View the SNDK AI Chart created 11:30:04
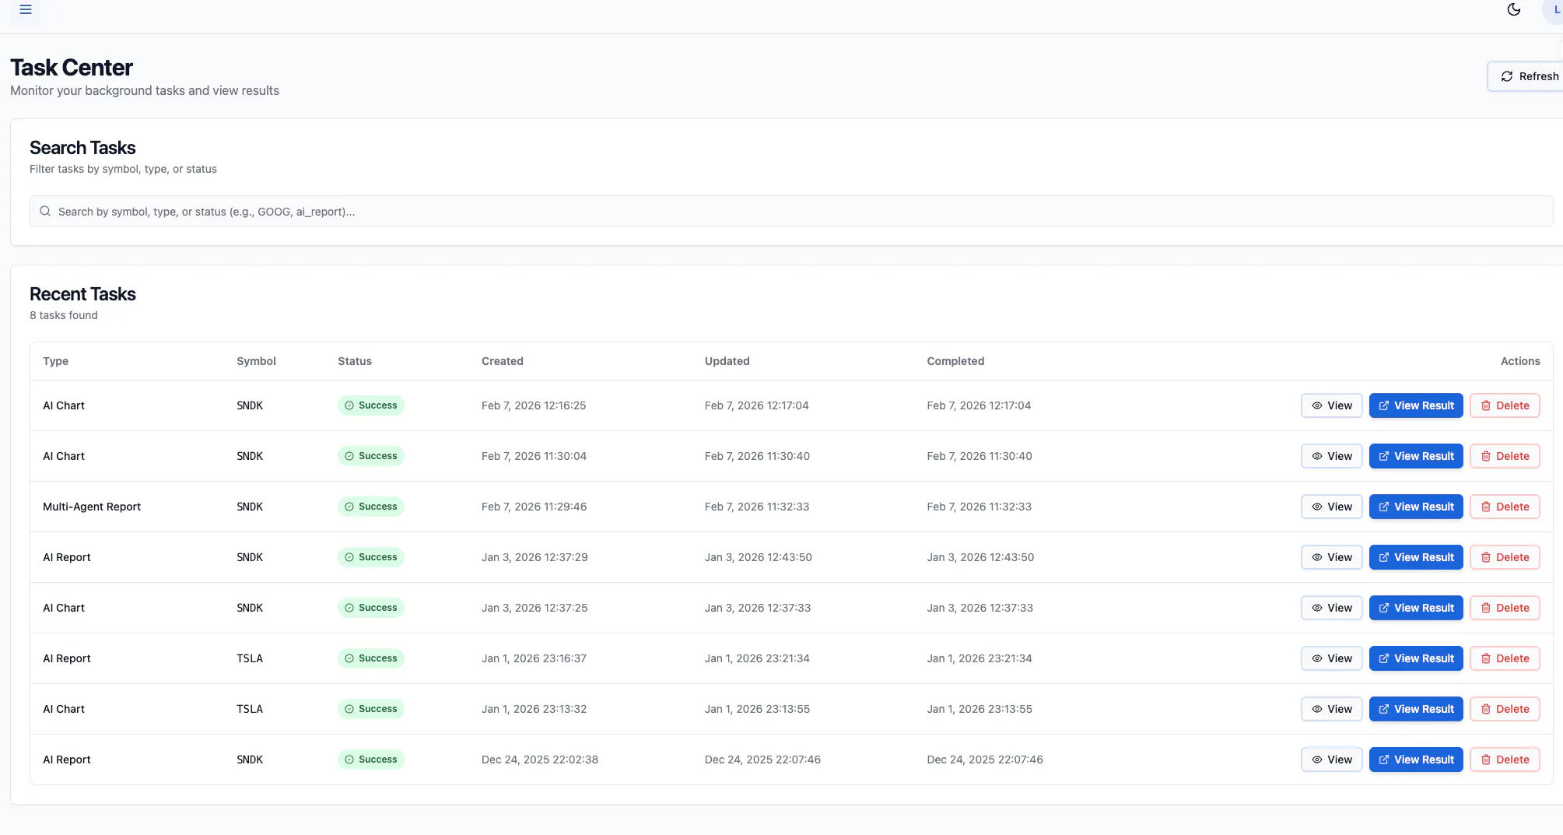 (x=1332, y=456)
